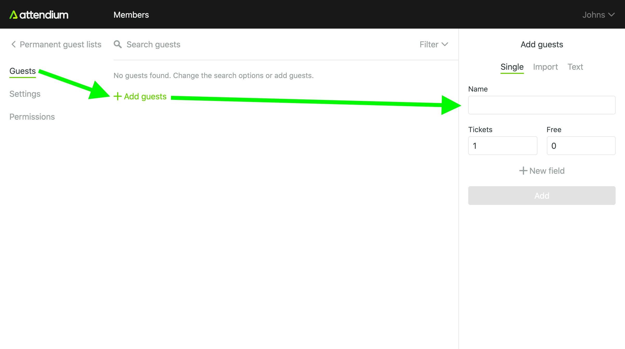Open the Johns account menu
625x349 pixels.
(594, 15)
